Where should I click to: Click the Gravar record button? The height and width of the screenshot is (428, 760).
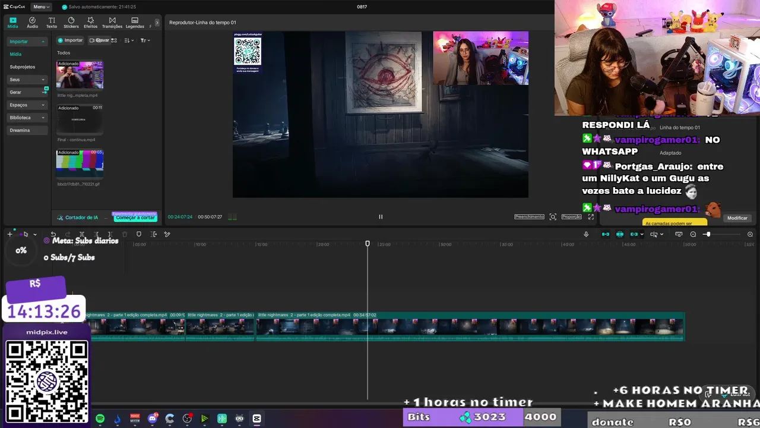pyautogui.click(x=99, y=40)
